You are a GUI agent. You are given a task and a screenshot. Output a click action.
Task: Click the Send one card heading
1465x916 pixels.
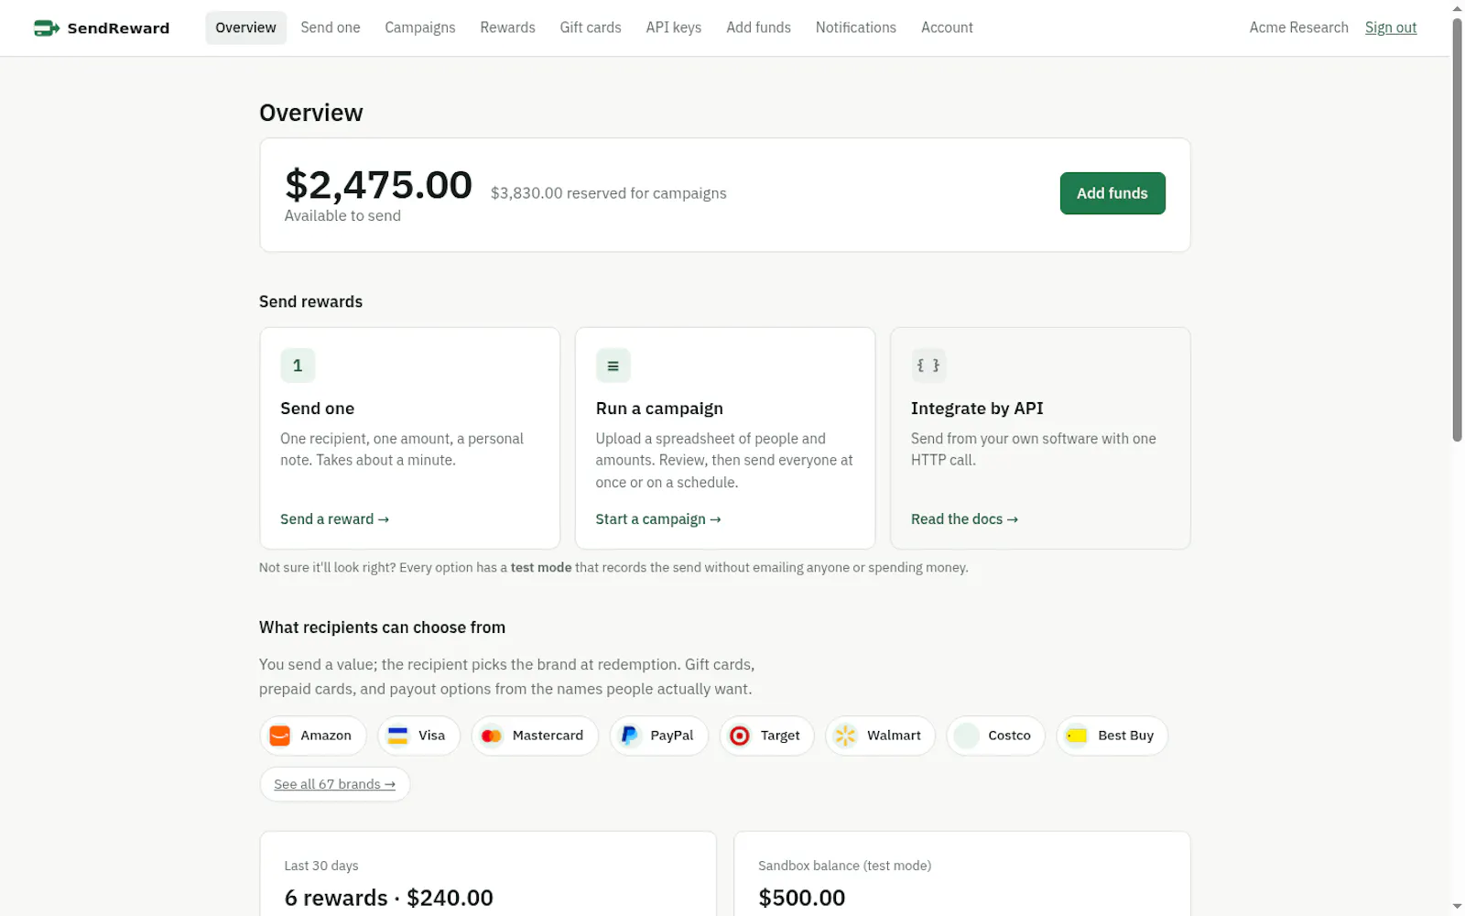[317, 409]
